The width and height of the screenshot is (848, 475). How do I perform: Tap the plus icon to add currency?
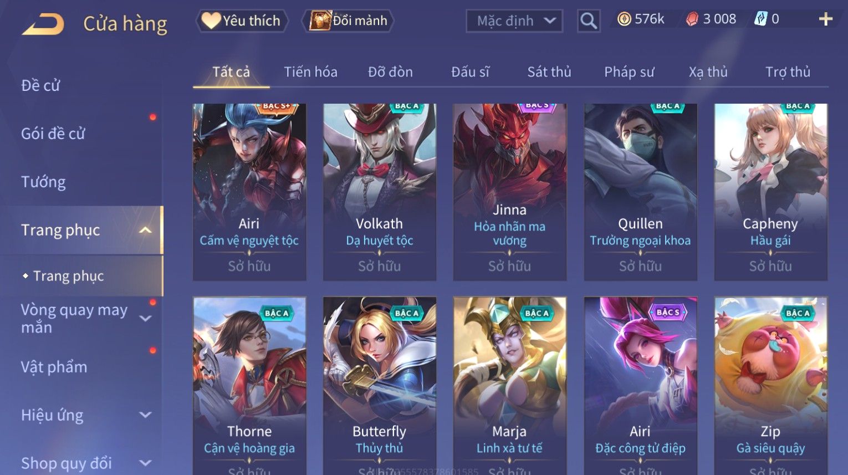[x=825, y=19]
